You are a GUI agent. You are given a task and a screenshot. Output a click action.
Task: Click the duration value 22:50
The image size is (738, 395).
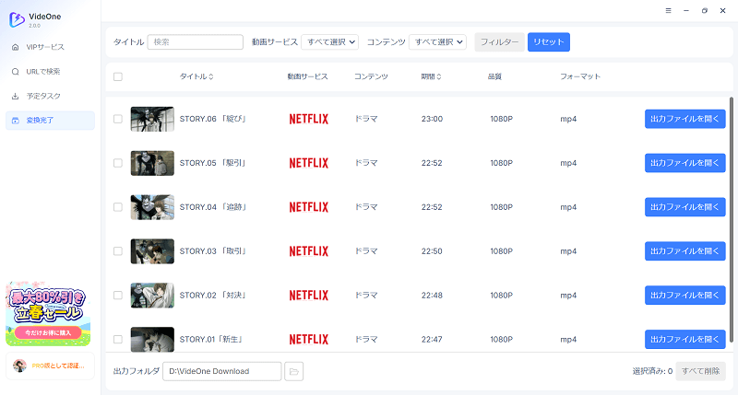point(432,251)
